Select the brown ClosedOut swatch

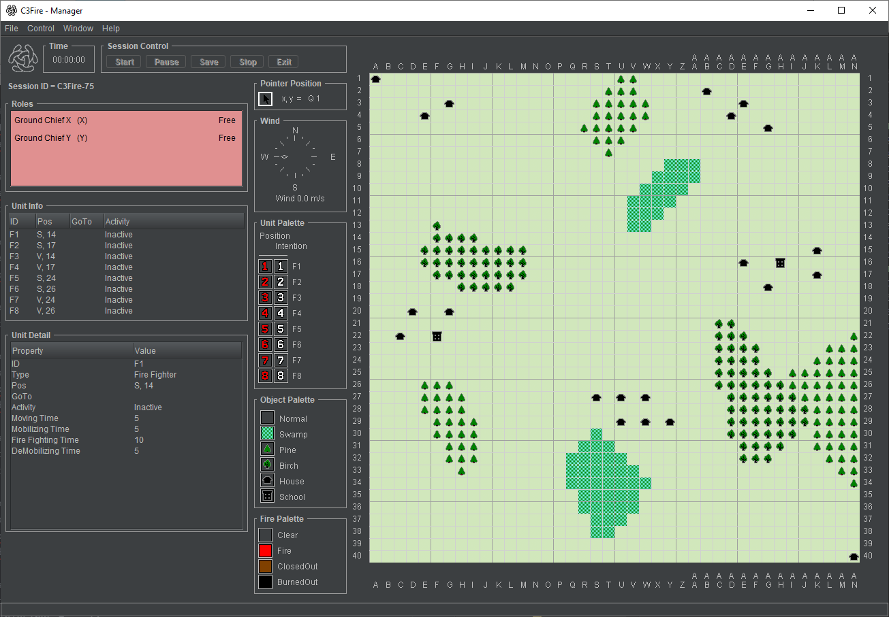pyautogui.click(x=266, y=567)
